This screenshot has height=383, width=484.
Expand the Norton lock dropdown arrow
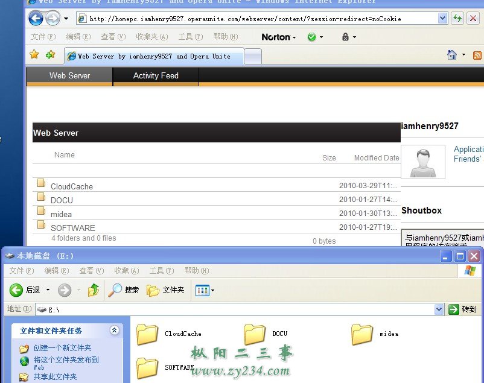tap(354, 37)
